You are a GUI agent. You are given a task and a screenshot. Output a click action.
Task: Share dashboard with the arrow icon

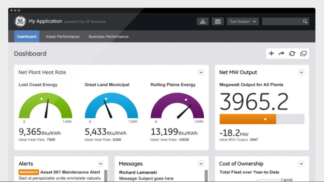pyautogui.click(x=281, y=54)
